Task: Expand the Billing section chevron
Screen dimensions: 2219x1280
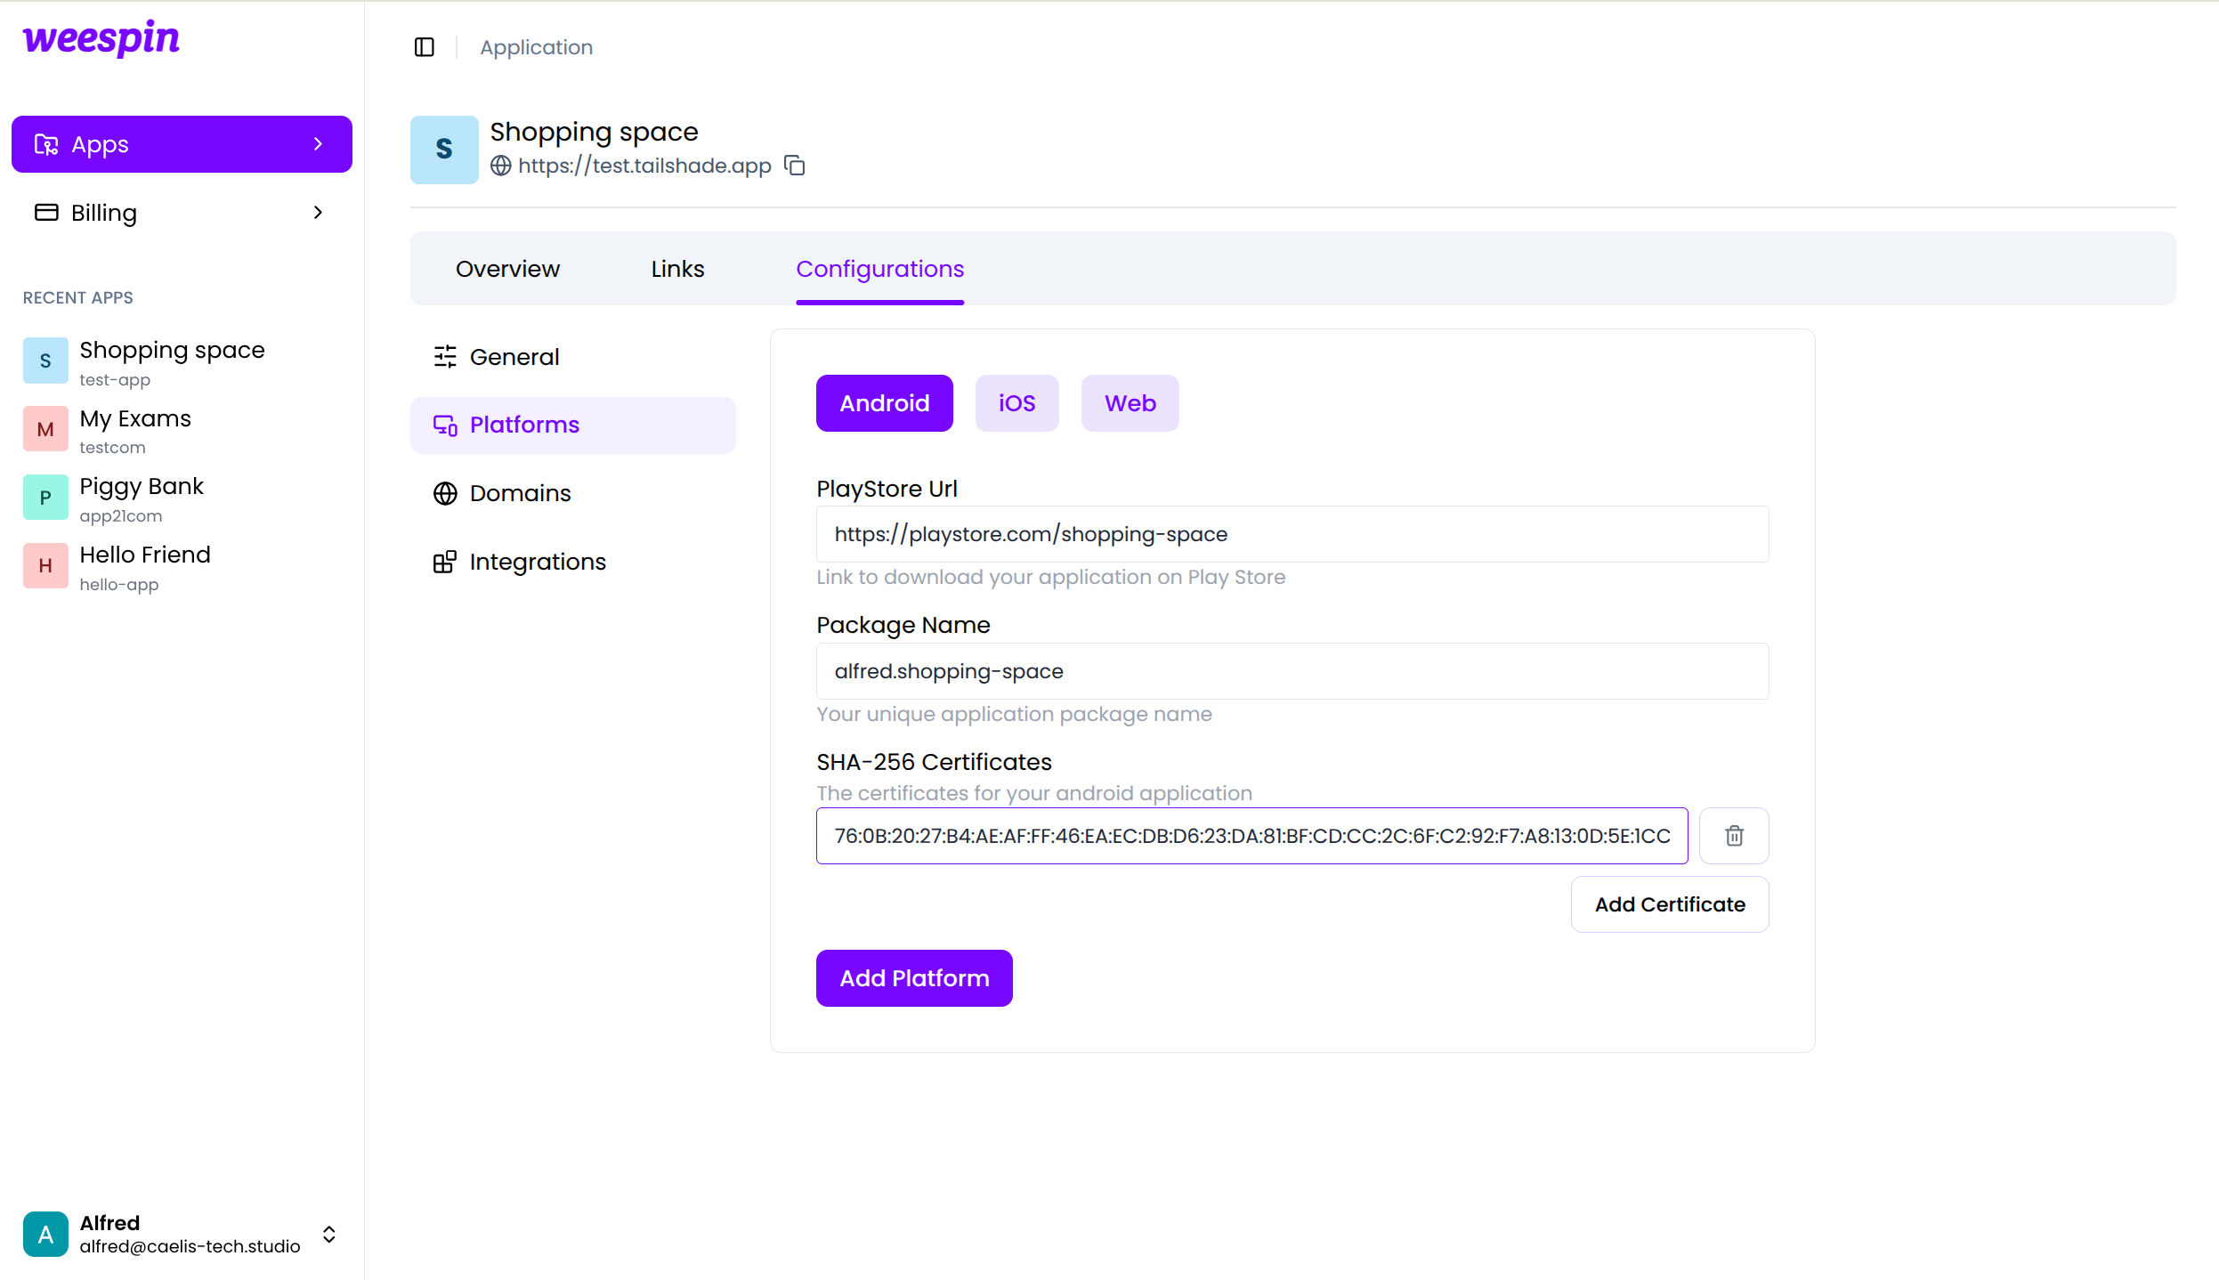Action: pos(318,212)
